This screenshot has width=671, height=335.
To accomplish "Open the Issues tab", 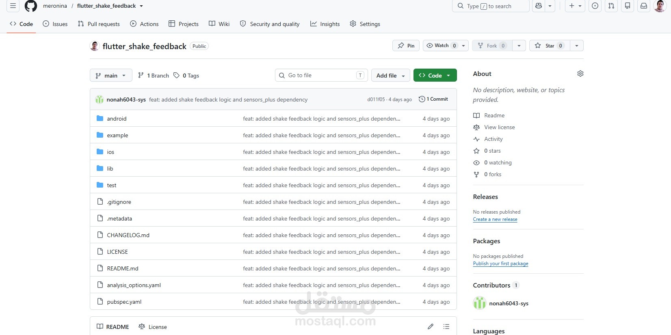I will 55,24.
